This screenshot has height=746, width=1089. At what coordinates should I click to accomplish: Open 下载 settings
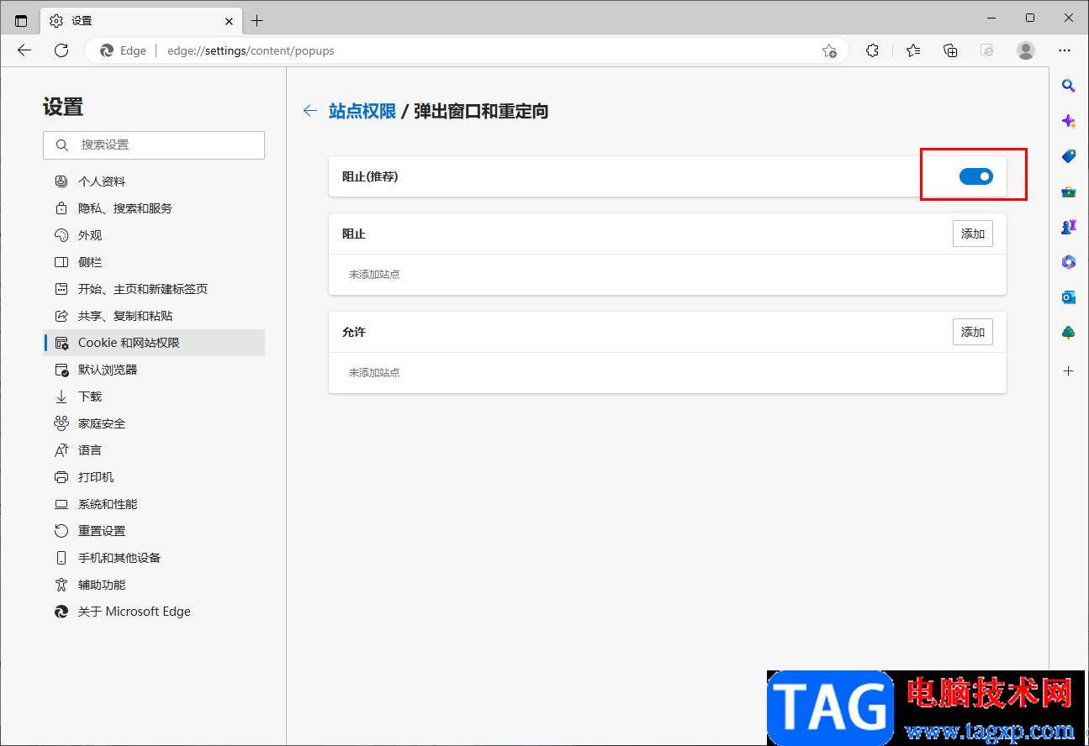tap(154, 397)
